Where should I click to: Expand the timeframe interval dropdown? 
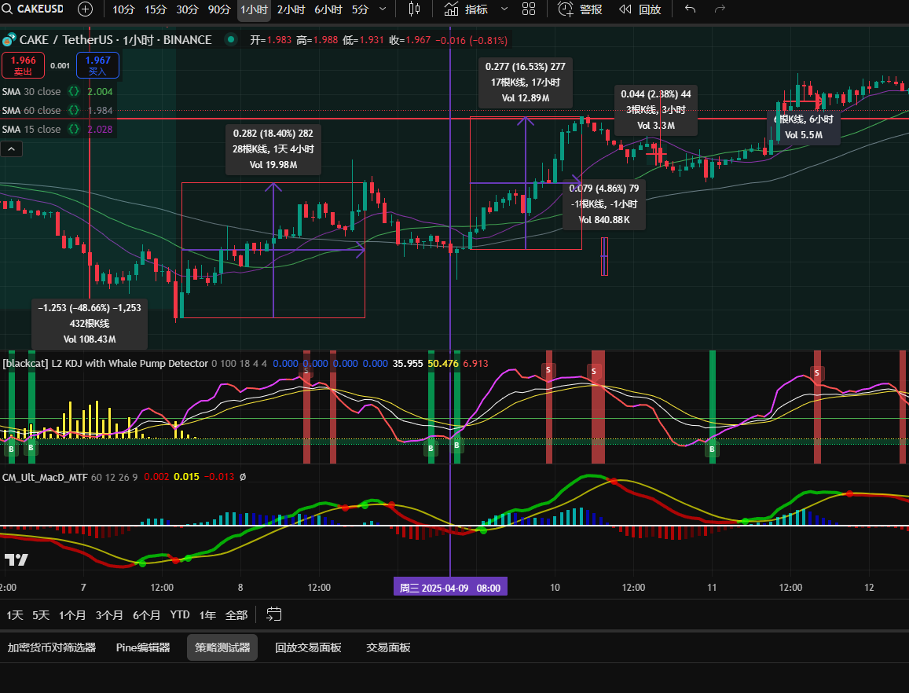[x=383, y=9]
